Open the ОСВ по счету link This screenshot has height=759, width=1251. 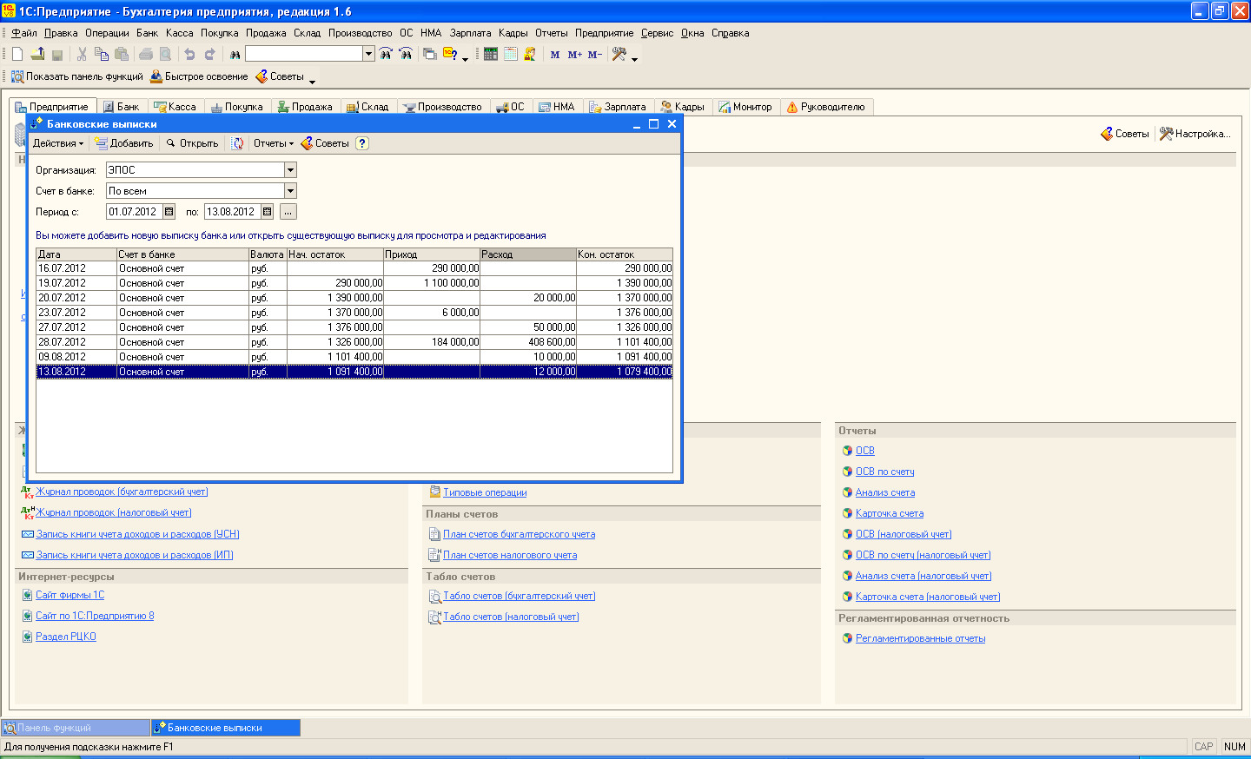[884, 472]
